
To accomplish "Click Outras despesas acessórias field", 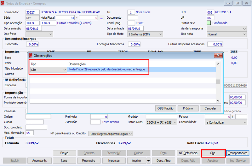I will 215,44.
